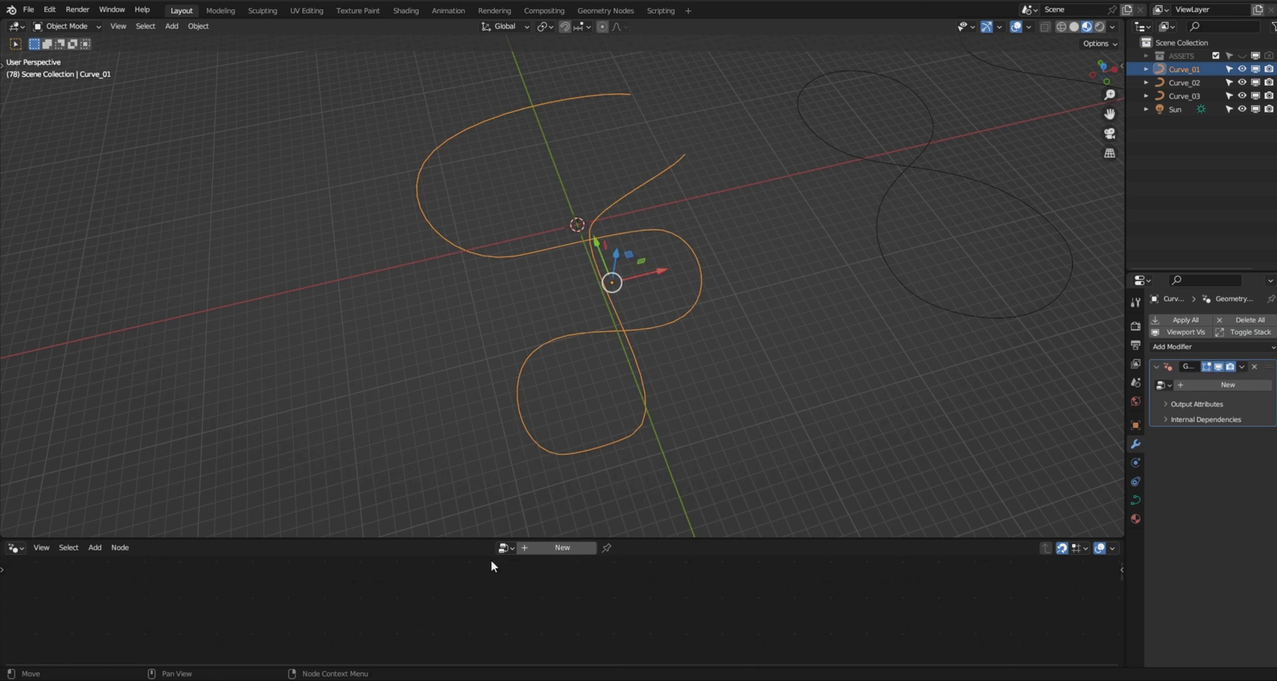This screenshot has height=681, width=1277.
Task: Hide Curve_02 in the viewport
Action: 1242,82
